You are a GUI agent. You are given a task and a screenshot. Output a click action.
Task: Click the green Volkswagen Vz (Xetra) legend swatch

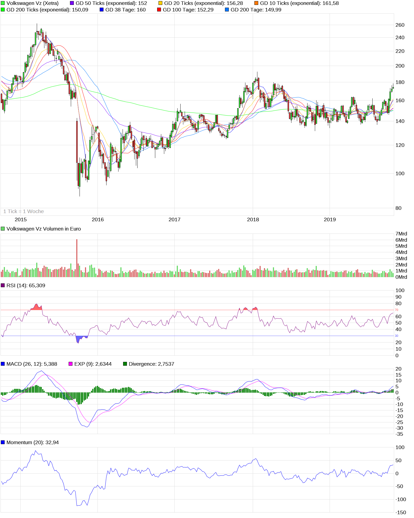coord(3,3)
